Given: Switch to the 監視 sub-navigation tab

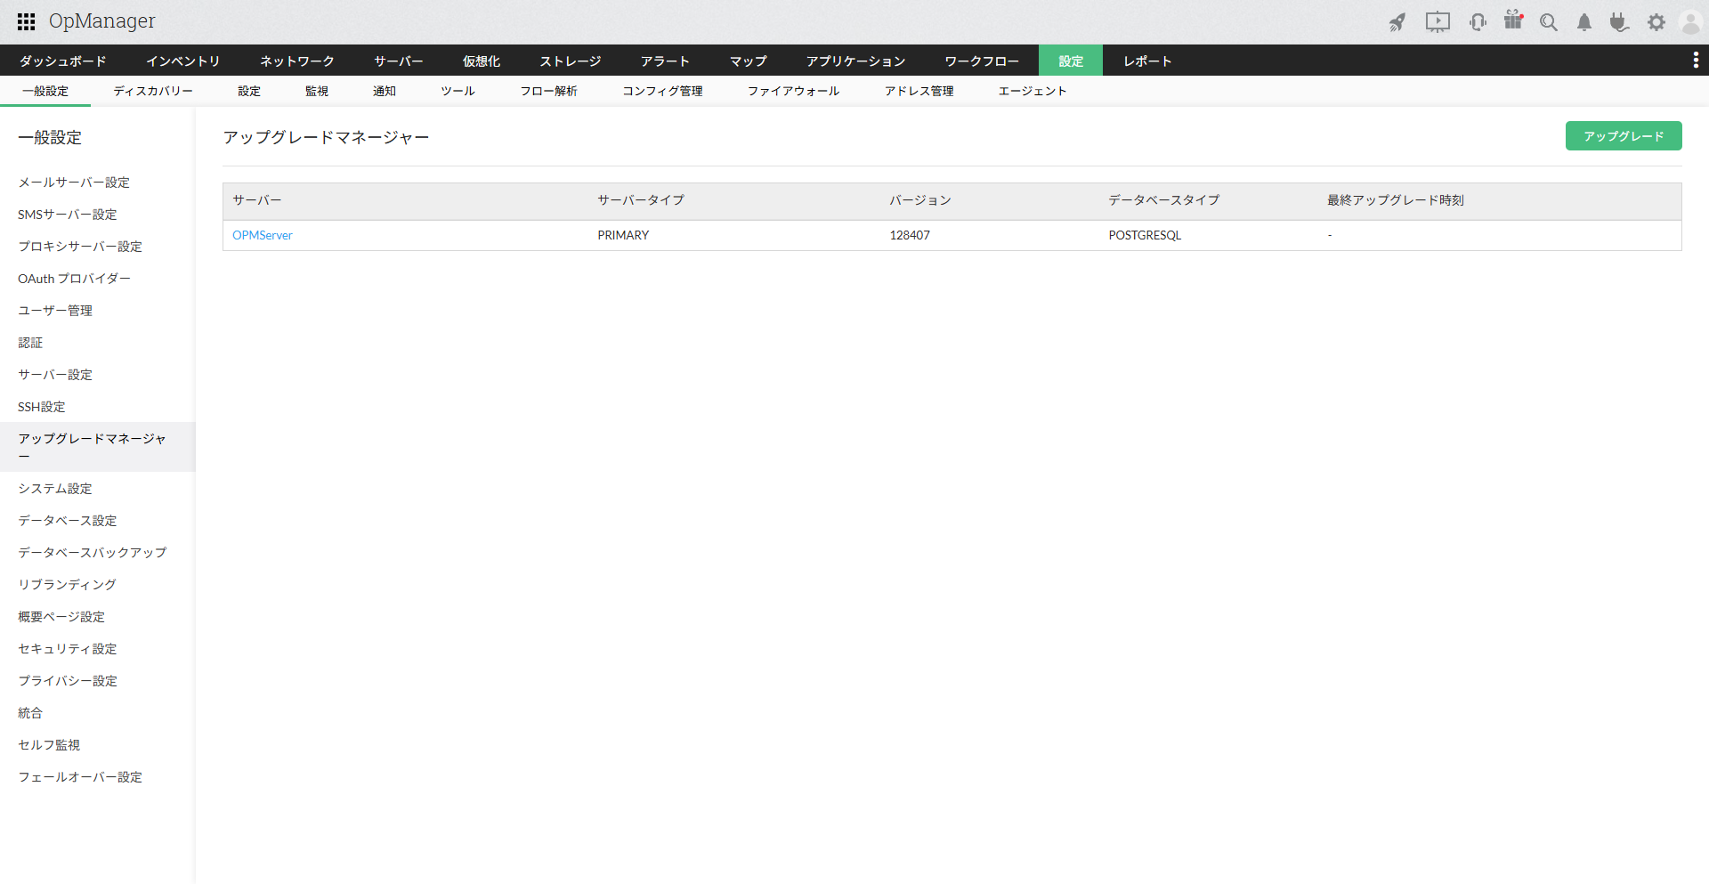Looking at the screenshot, I should point(317,91).
